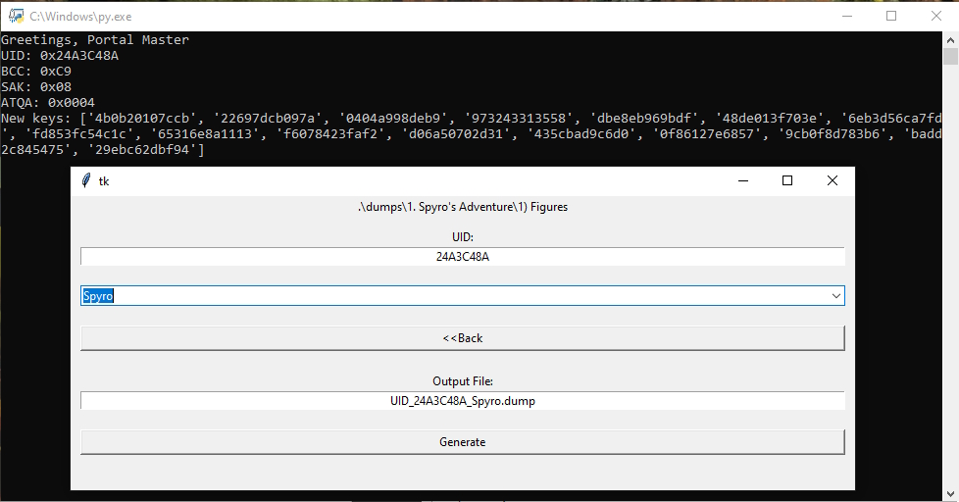The width and height of the screenshot is (959, 502).
Task: Go back with the <<Back button
Action: (463, 338)
